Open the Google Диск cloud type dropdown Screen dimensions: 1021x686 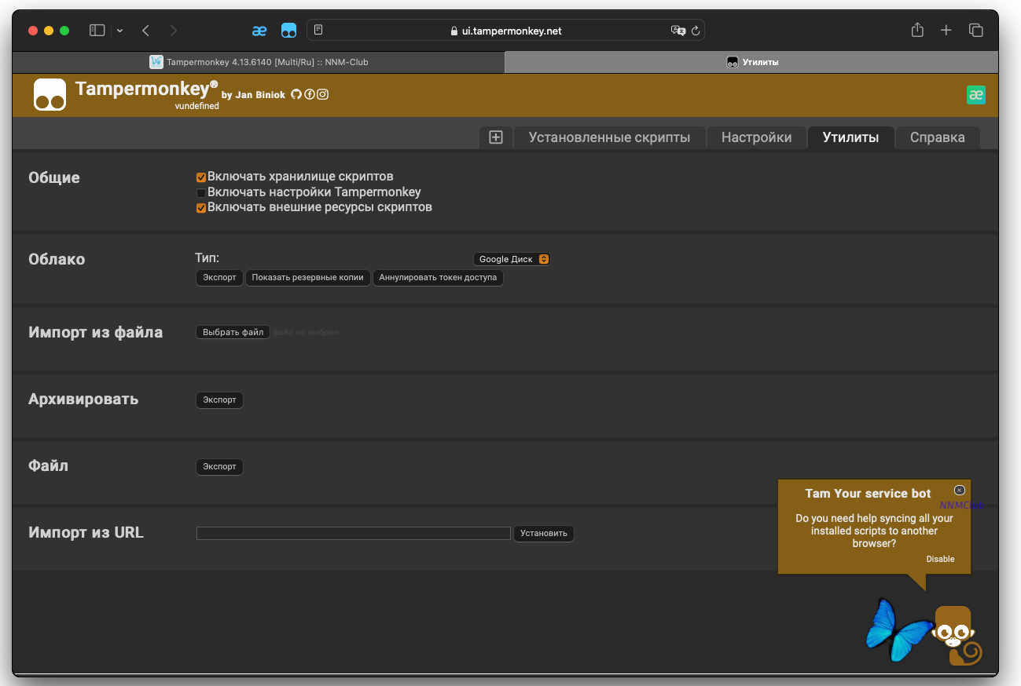512,259
